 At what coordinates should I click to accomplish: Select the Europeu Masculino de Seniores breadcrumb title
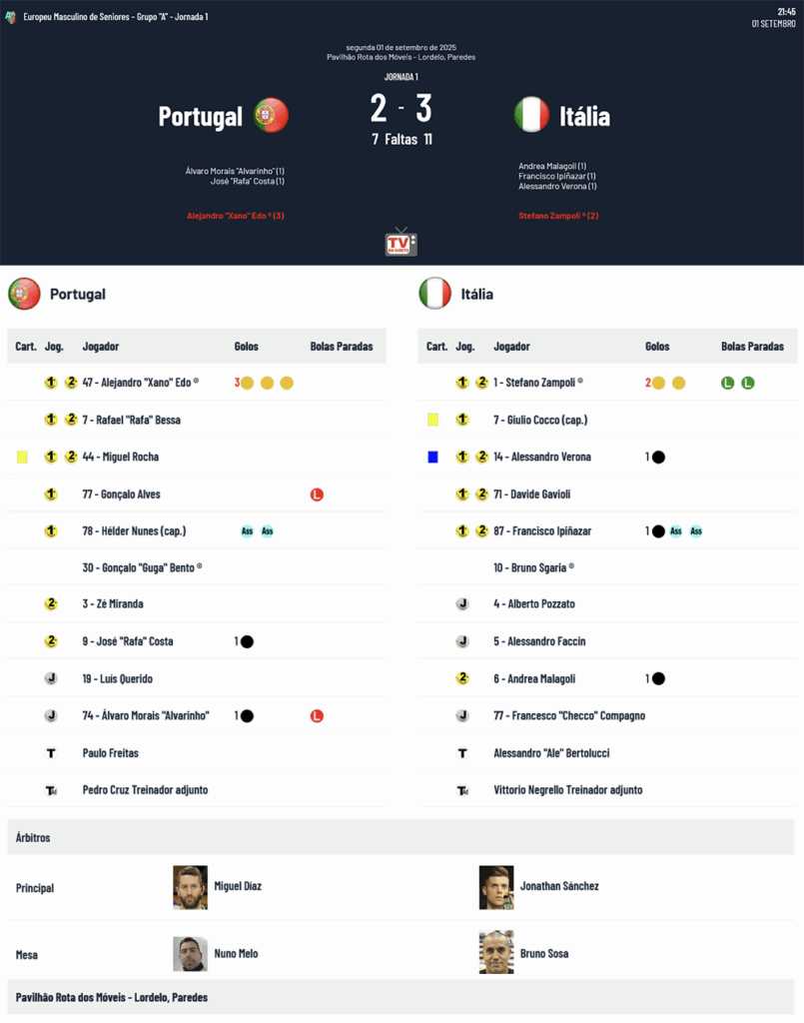[x=116, y=17]
